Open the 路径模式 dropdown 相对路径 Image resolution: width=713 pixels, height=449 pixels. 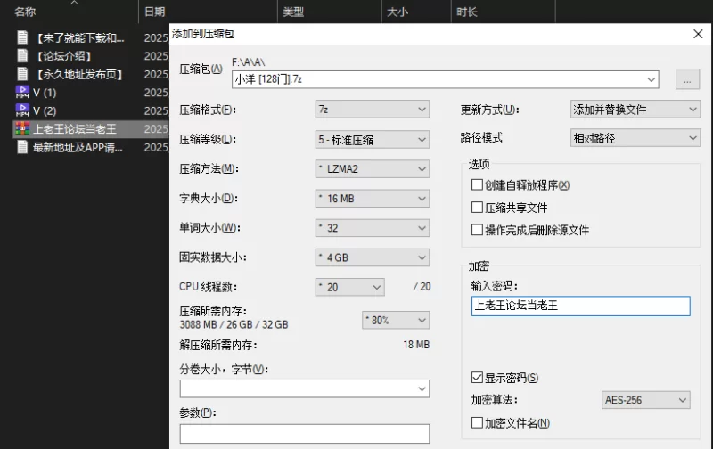point(635,138)
